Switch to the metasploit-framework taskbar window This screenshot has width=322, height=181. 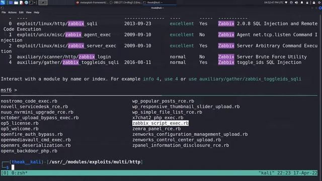(92, 3)
